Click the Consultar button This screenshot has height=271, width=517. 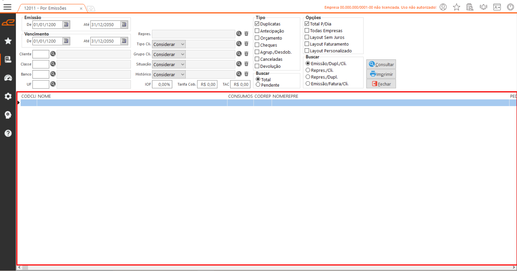click(x=381, y=65)
